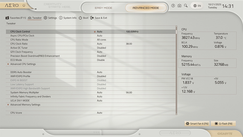Image resolution: width=243 pixels, height=137 pixels.
Task: Expand Advanced Memory Settings submenu
Action: [25, 105]
